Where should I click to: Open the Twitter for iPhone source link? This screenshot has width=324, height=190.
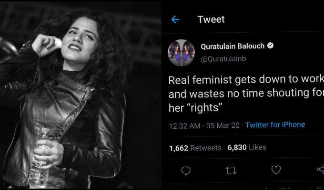[x=275, y=125]
